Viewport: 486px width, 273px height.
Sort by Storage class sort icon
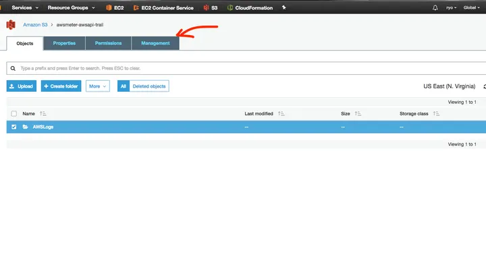436,114
